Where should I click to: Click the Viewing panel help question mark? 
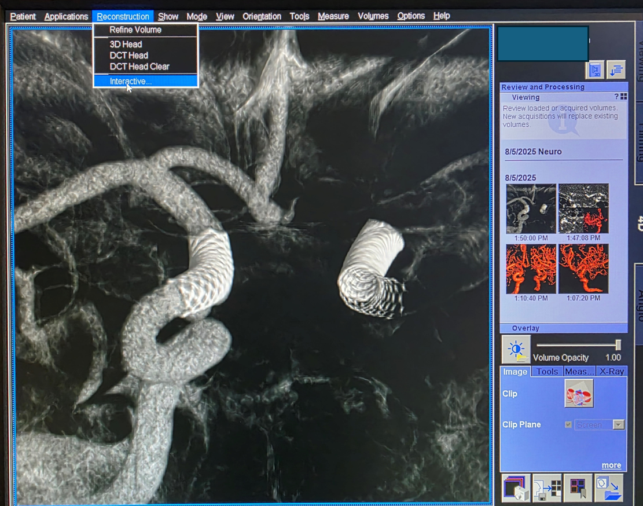(x=616, y=97)
